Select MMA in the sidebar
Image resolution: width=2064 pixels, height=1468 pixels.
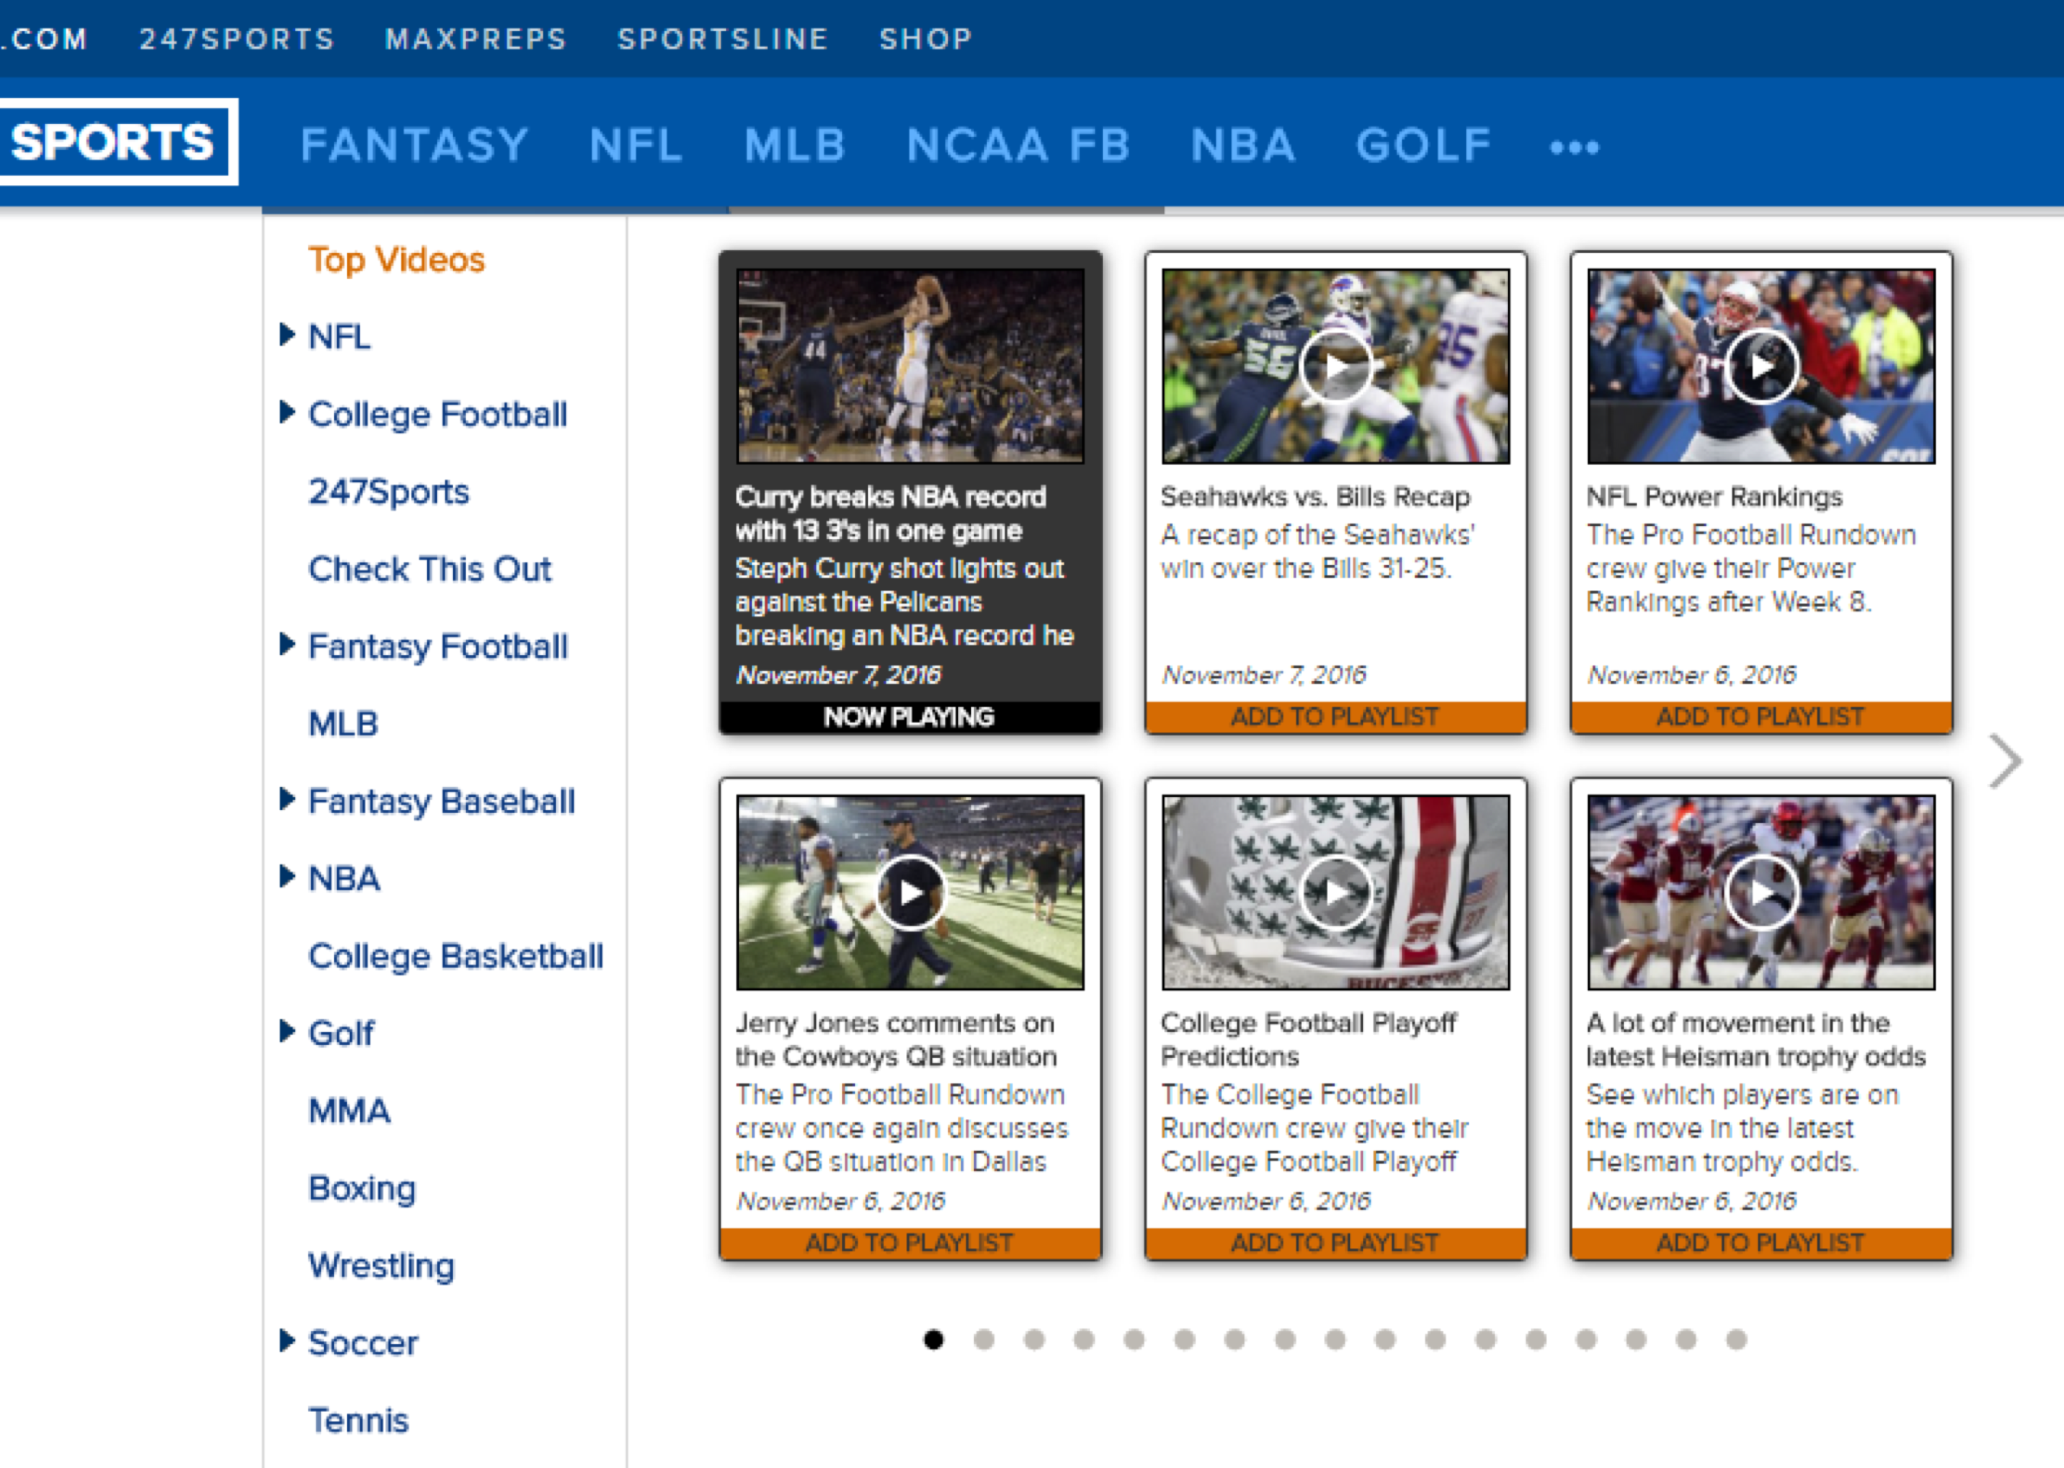349,1111
